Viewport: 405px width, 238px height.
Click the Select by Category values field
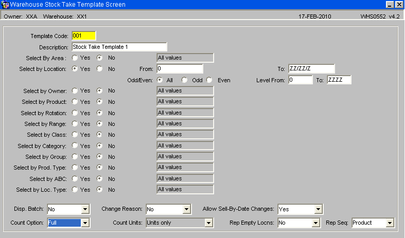click(185, 145)
